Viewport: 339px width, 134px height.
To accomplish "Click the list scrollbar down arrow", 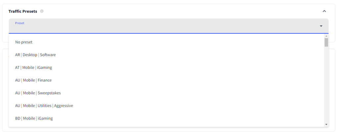I will tap(326, 124).
